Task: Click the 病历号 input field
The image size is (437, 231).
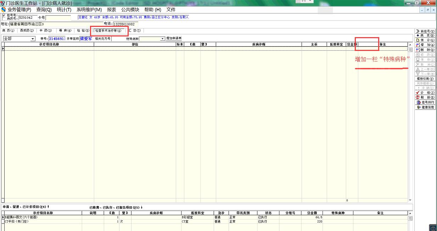Action: [28, 17]
